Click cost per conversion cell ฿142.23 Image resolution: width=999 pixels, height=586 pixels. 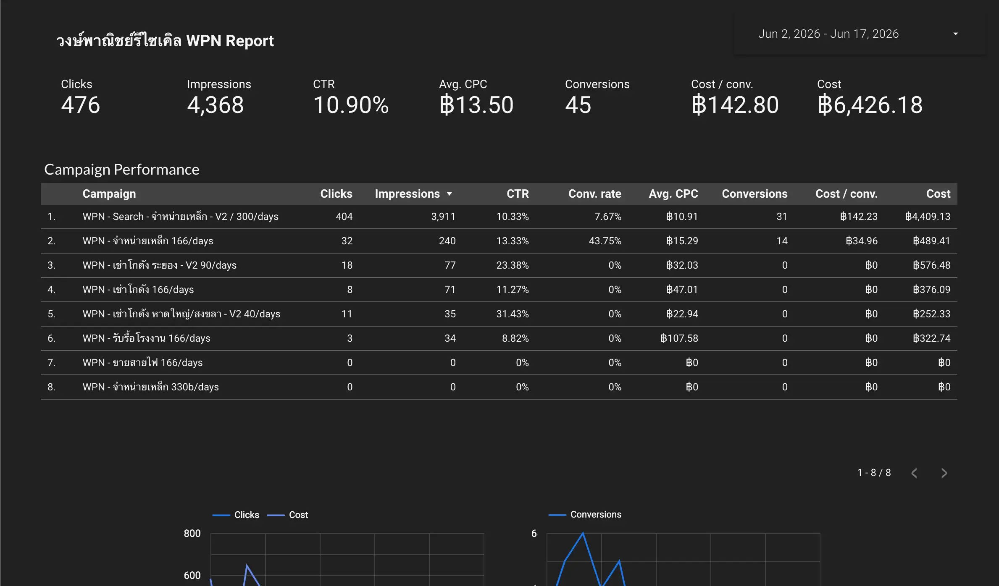coord(859,217)
